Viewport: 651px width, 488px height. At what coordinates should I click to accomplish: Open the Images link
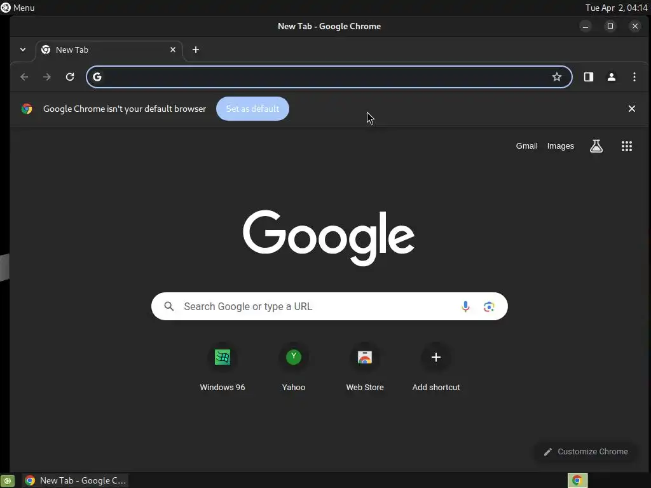point(561,146)
